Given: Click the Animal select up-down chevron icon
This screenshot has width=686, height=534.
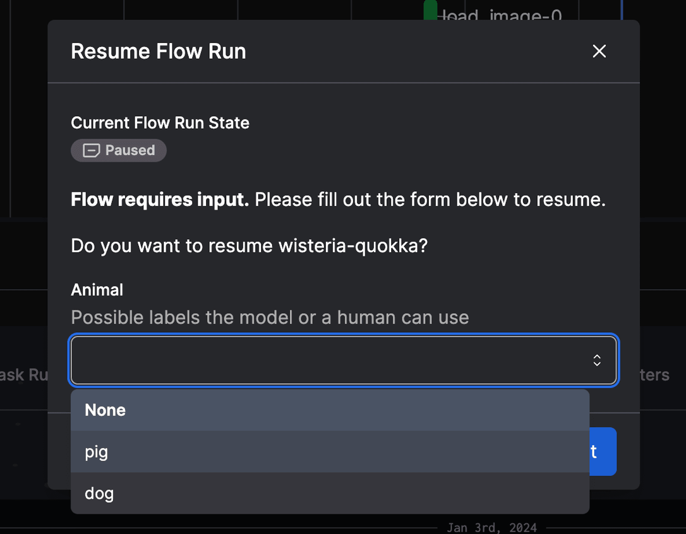Looking at the screenshot, I should pos(596,360).
